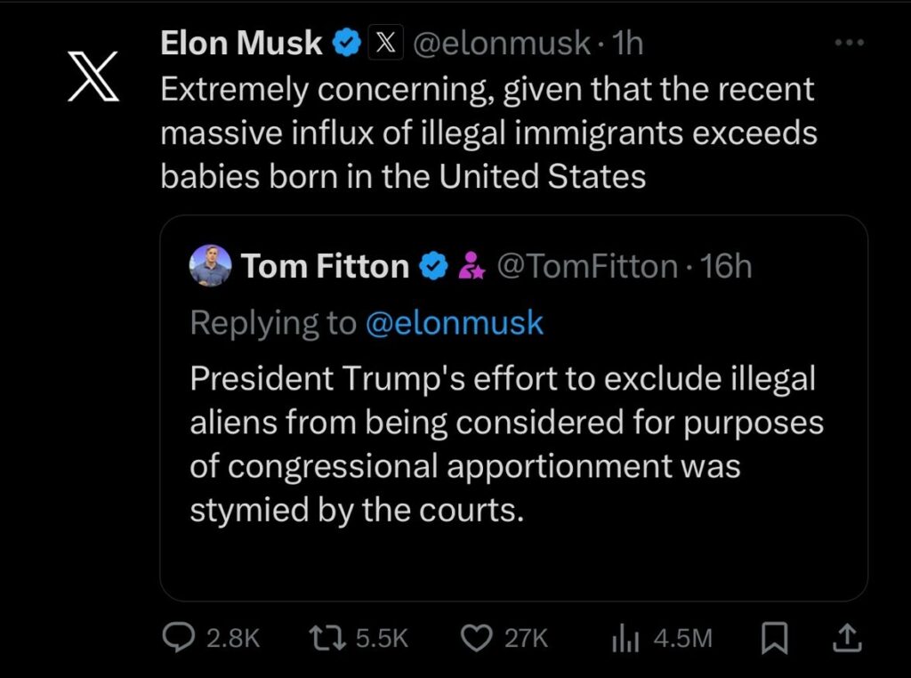Click Tom Fitton's blue verified checkmark

433,265
